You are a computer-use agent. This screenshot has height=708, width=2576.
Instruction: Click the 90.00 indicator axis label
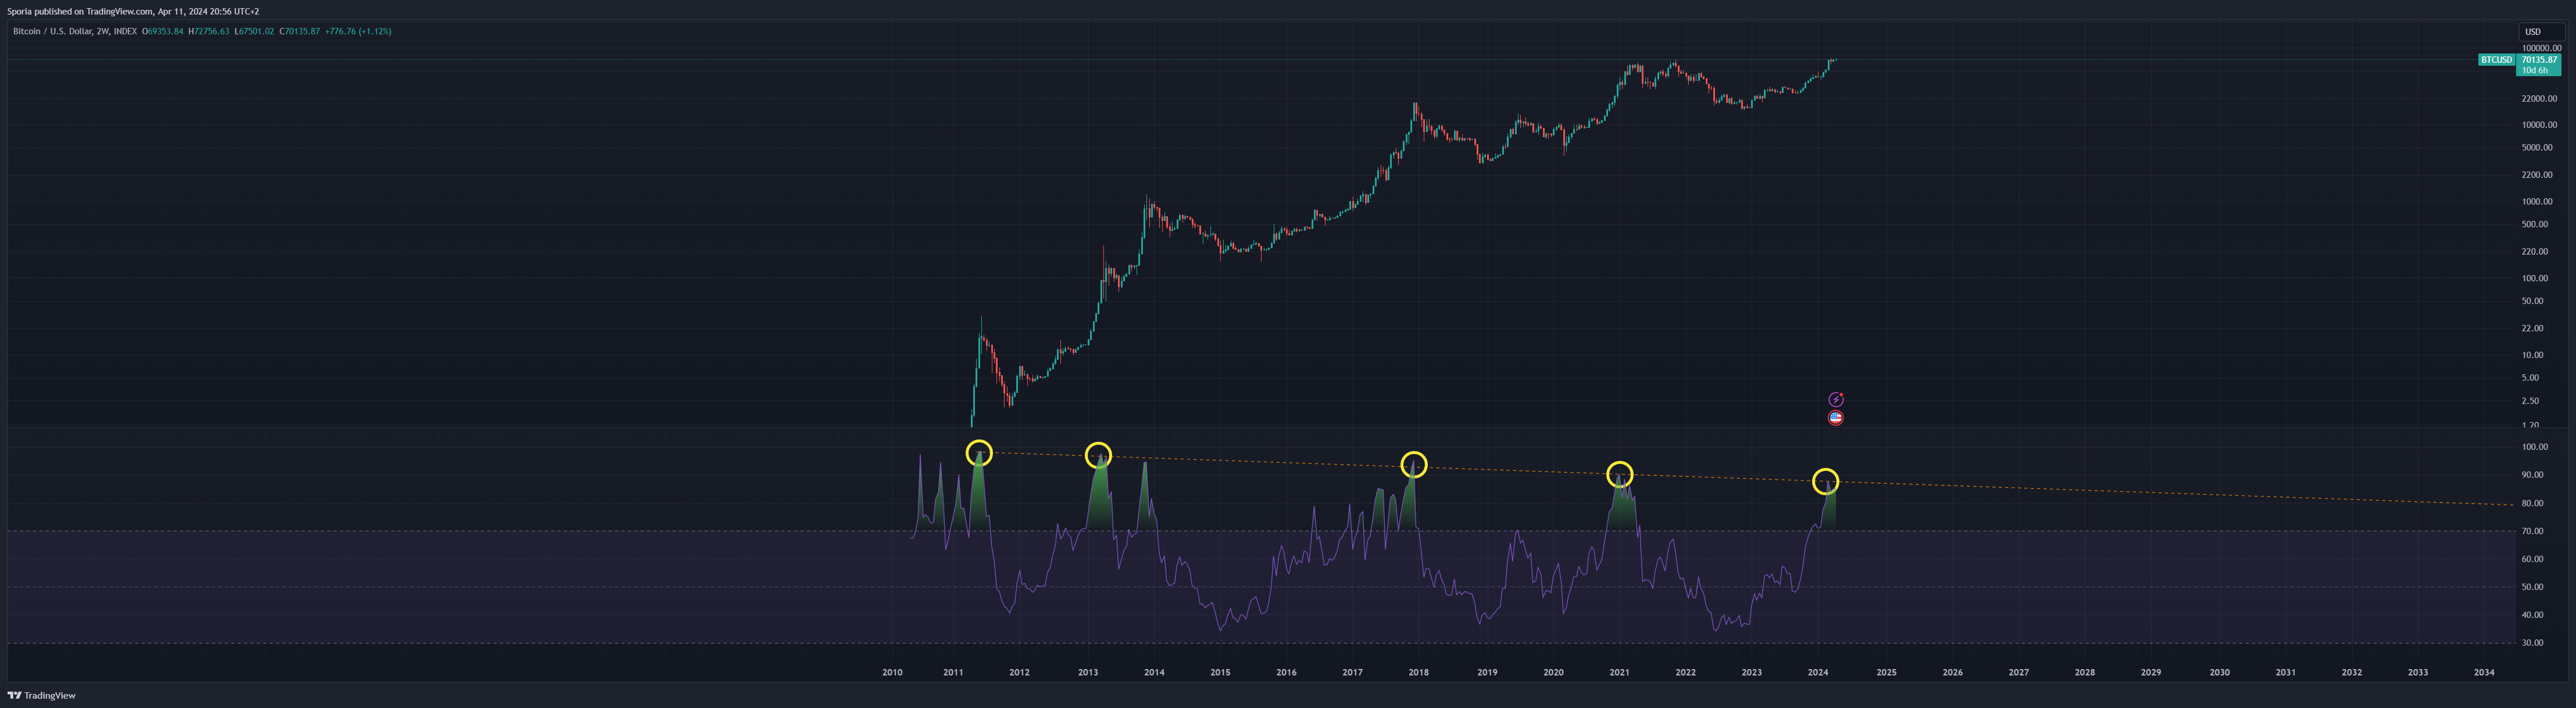[x=2533, y=475]
